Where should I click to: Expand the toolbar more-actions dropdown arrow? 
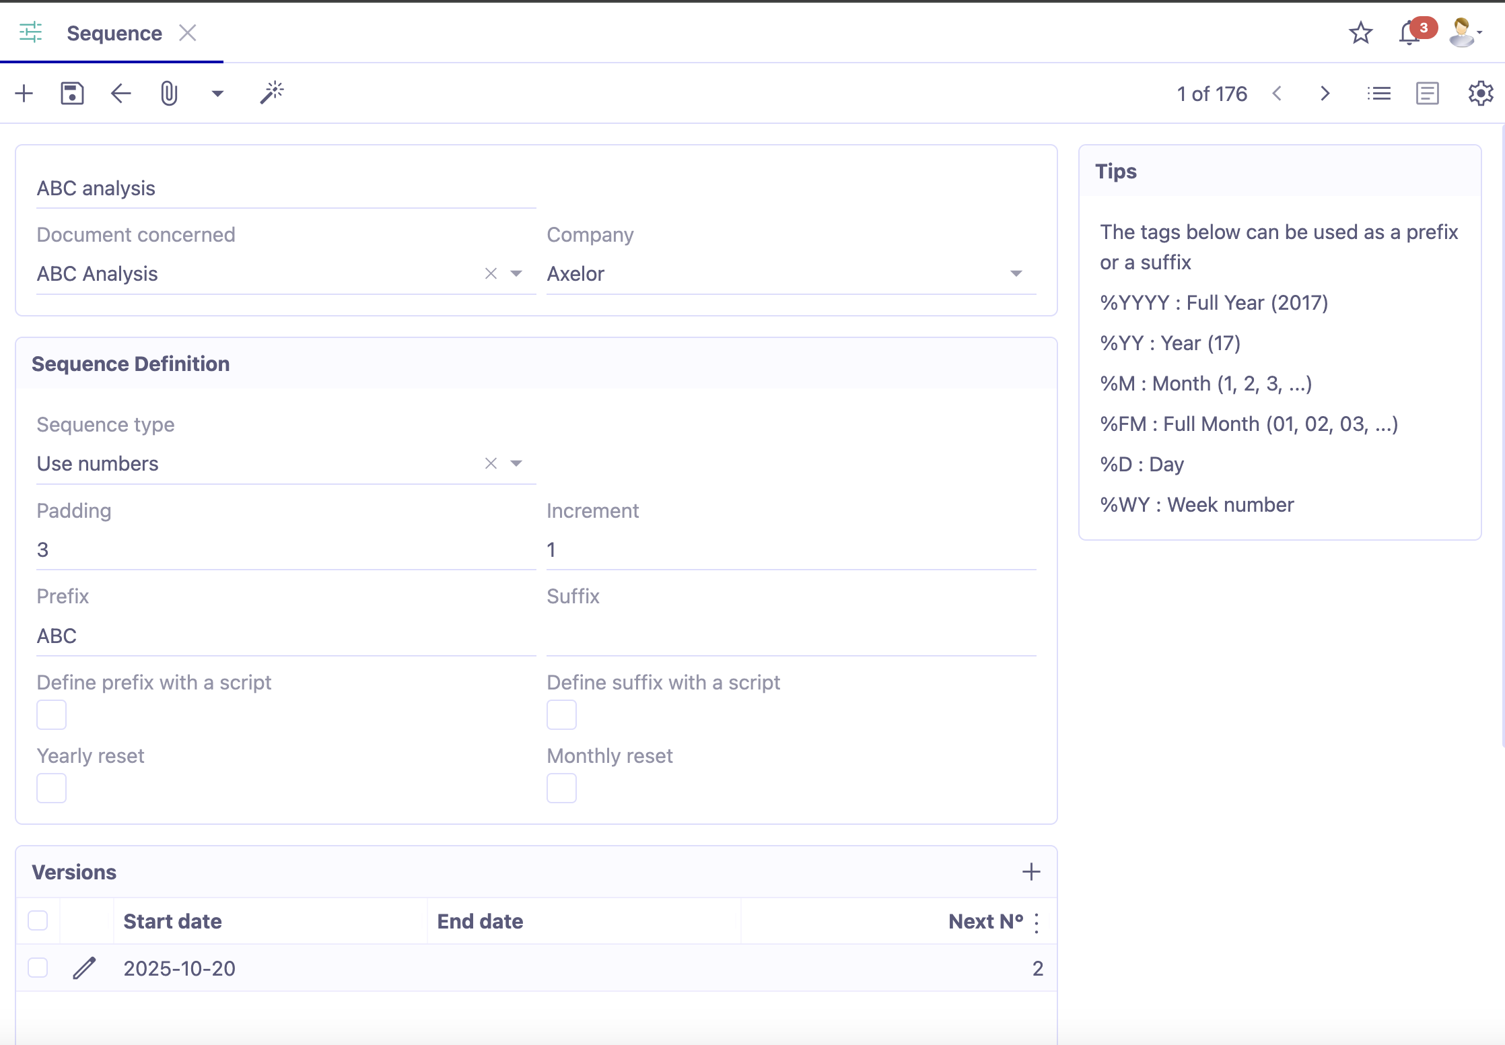coord(217,94)
